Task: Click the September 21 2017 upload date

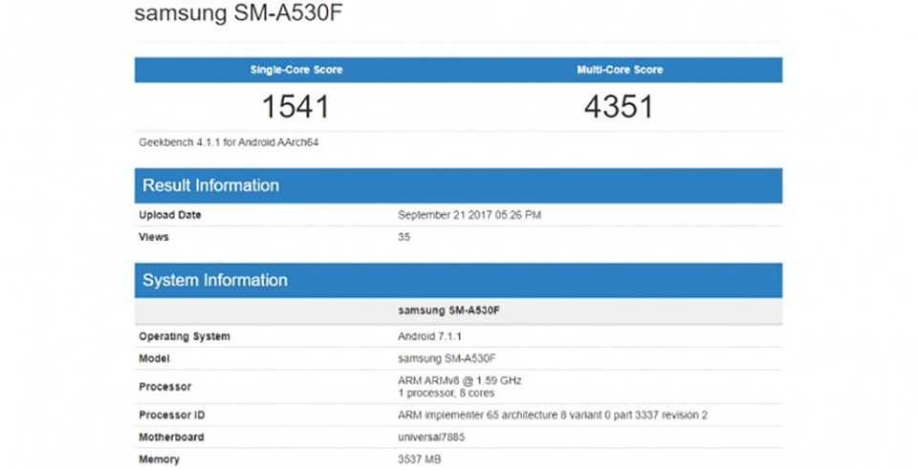Action: tap(469, 215)
